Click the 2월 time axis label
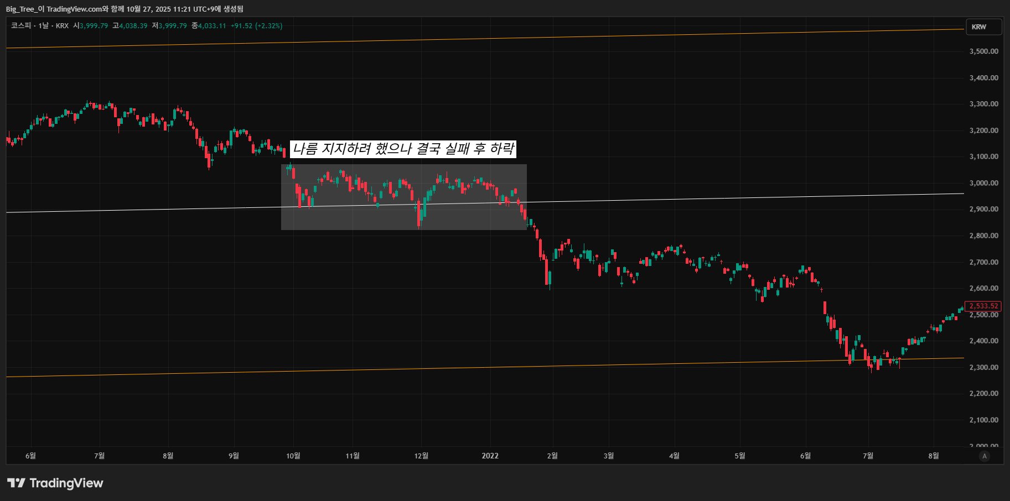The height and width of the screenshot is (501, 1010). coord(552,456)
